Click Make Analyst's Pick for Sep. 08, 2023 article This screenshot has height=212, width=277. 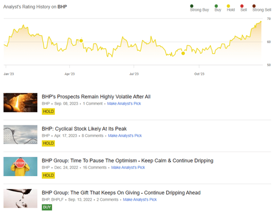(124, 104)
